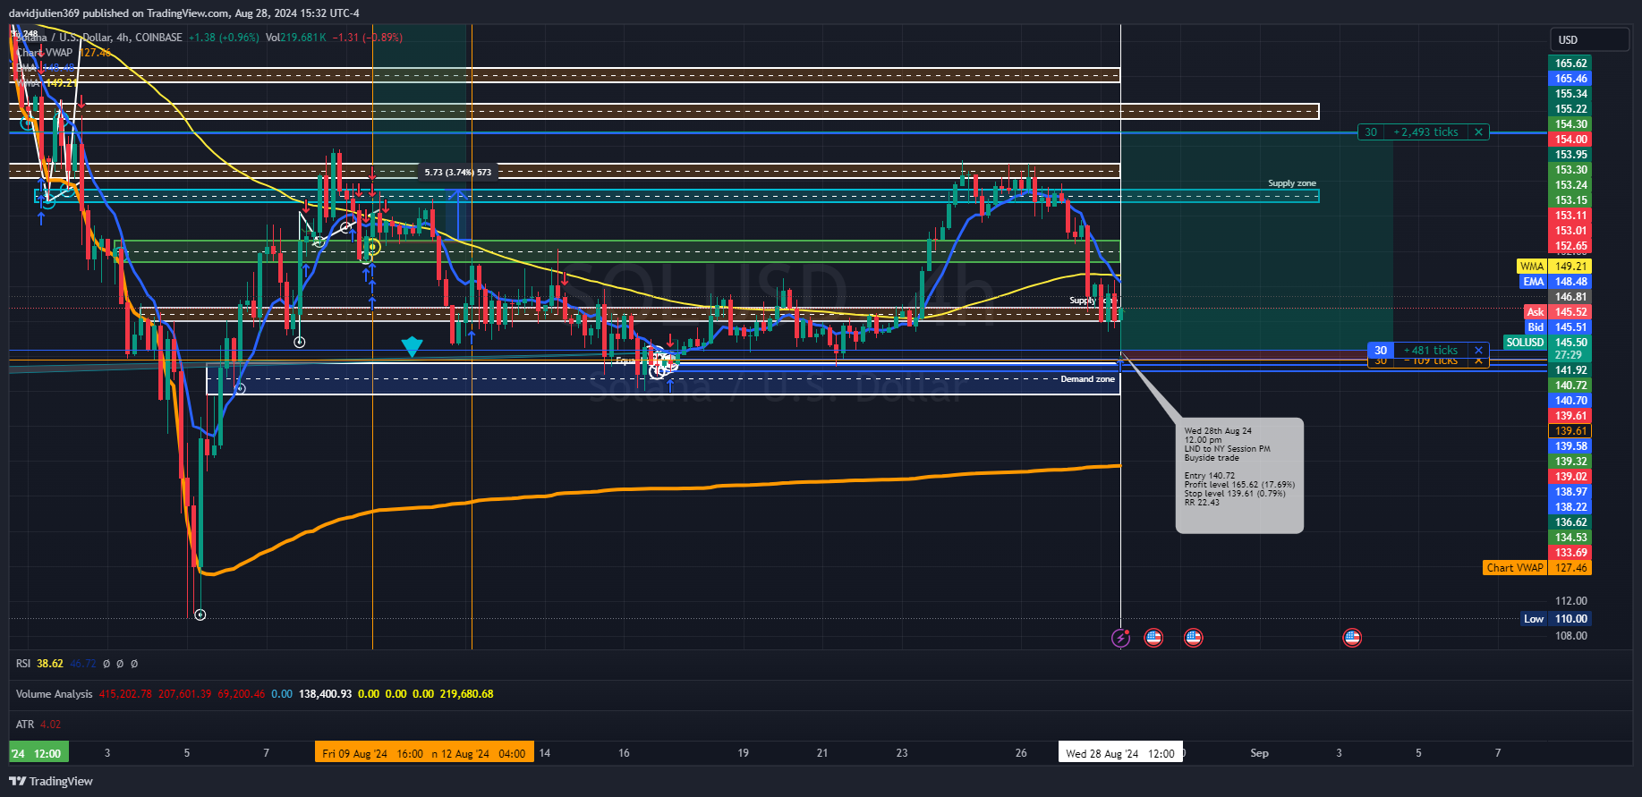Open the USD currency selector
Viewport: 1642px width, 797px height.
1589,40
